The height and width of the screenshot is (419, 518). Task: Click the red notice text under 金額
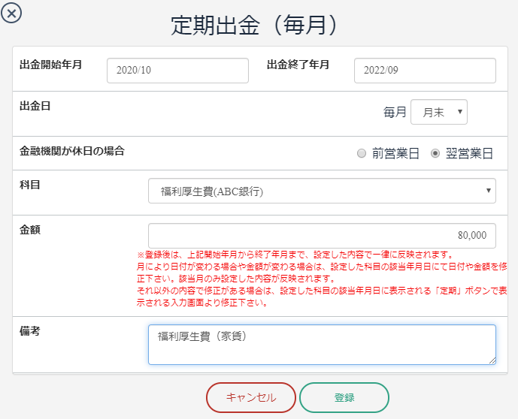(x=322, y=279)
